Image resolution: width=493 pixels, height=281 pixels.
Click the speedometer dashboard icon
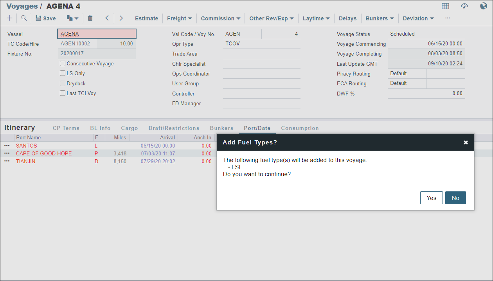(464, 6)
